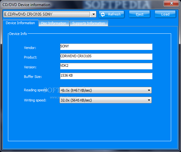The image size is (181, 152).
Task: Expand the Reading speed dropdown arrow
Action: tap(149, 90)
